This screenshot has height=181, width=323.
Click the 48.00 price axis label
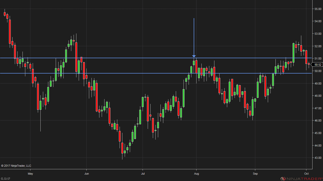318,96
